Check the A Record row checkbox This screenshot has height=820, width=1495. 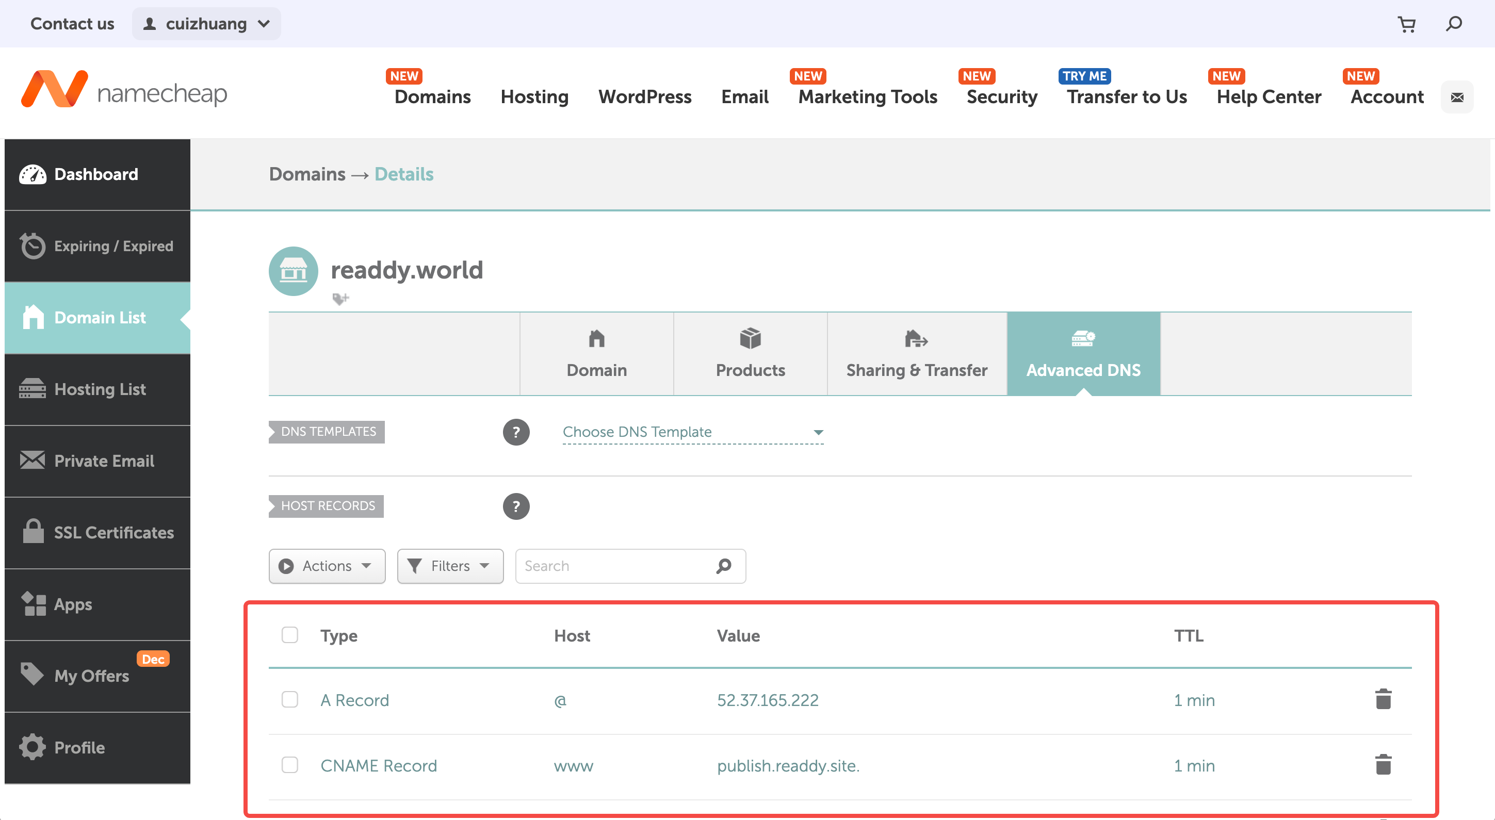click(289, 699)
